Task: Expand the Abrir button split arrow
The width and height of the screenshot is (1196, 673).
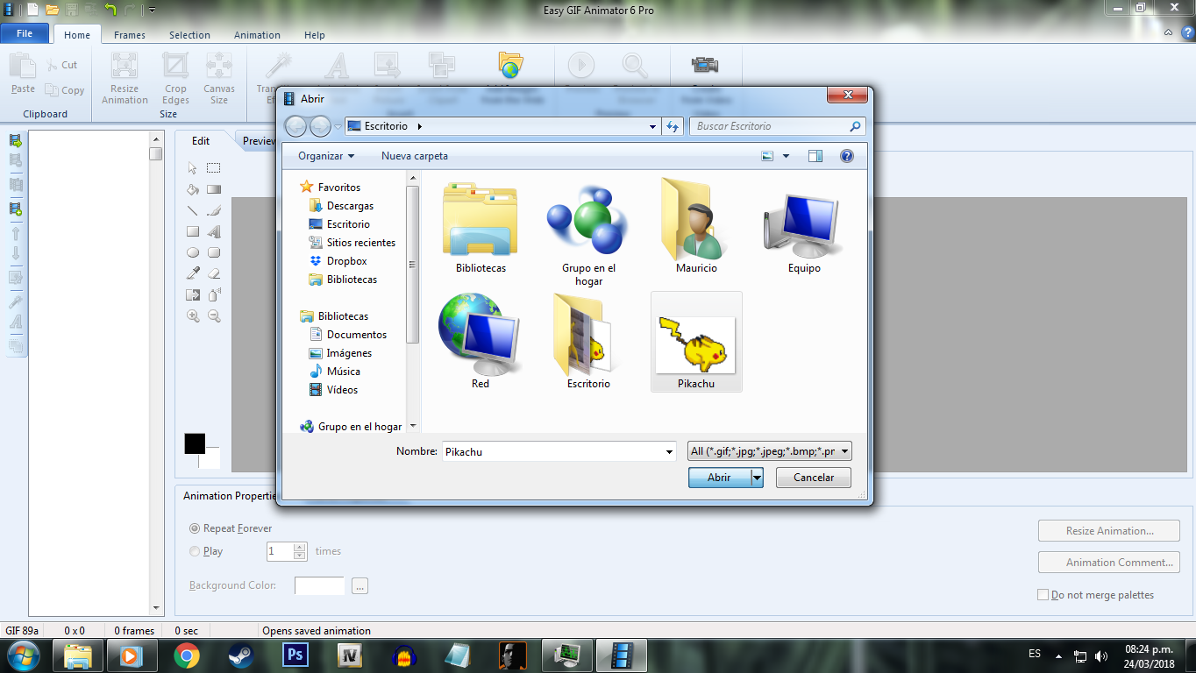Action: [757, 478]
